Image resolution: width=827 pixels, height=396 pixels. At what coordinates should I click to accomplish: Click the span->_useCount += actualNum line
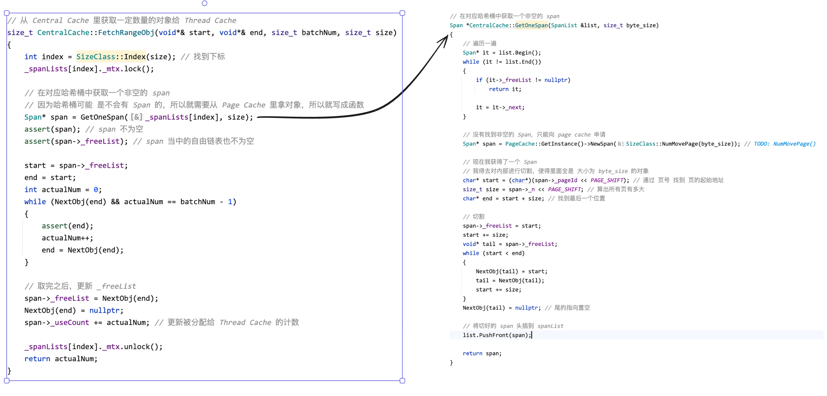click(87, 322)
